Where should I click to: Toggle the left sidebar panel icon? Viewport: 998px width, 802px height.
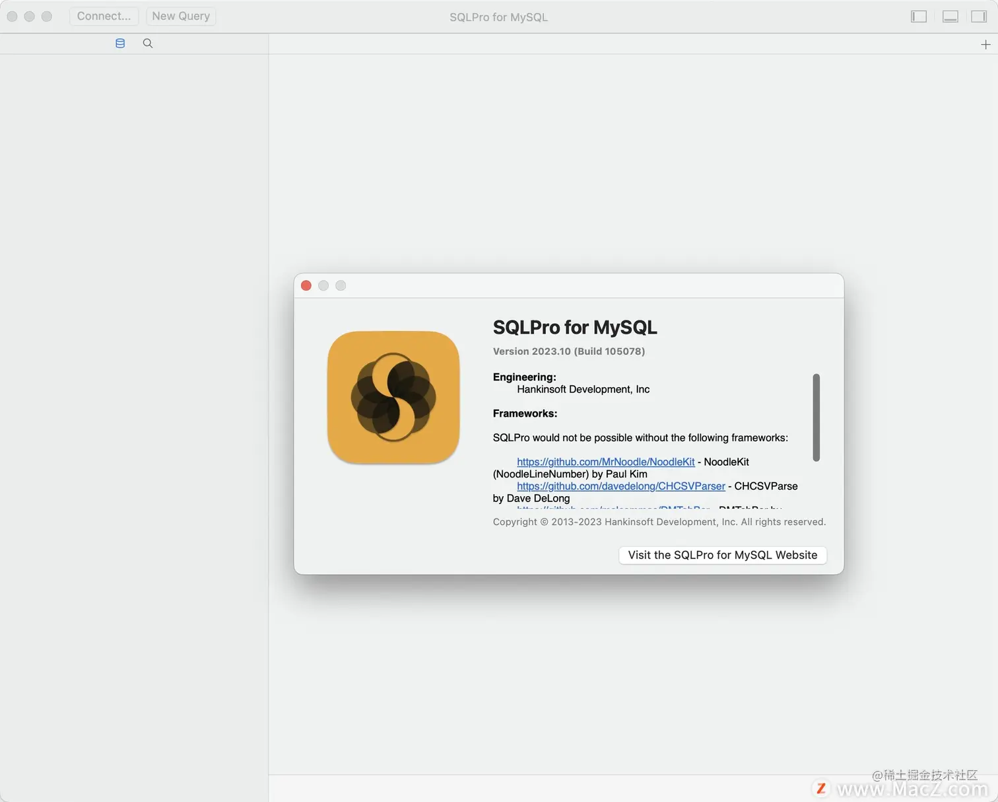tap(919, 17)
